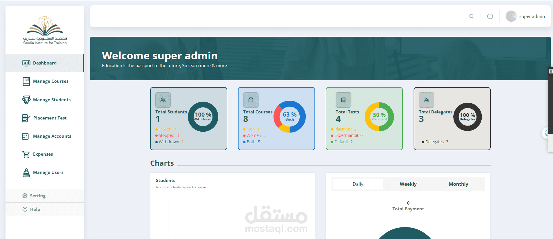Viewport: 553px width, 239px height.
Task: Click the Placment 2 legend entry
Action: pyautogui.click(x=344, y=129)
